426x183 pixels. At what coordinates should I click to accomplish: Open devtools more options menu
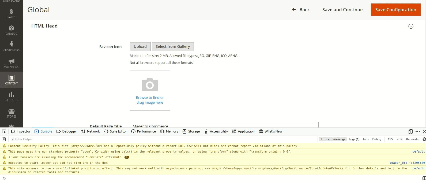click(x=418, y=131)
